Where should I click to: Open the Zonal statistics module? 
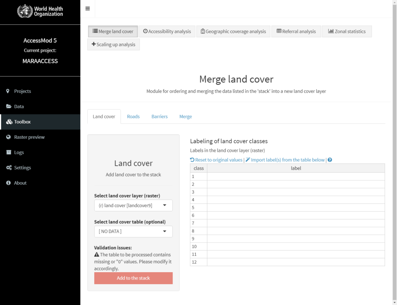347,31
